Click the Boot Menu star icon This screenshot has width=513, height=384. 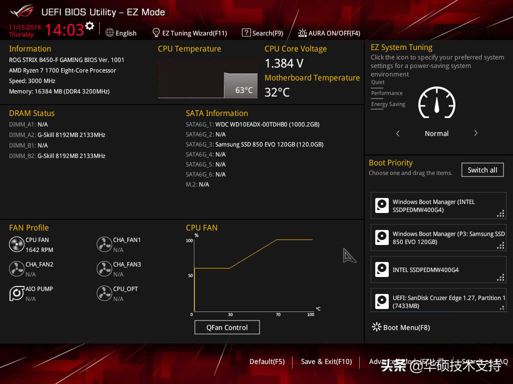[x=377, y=327]
